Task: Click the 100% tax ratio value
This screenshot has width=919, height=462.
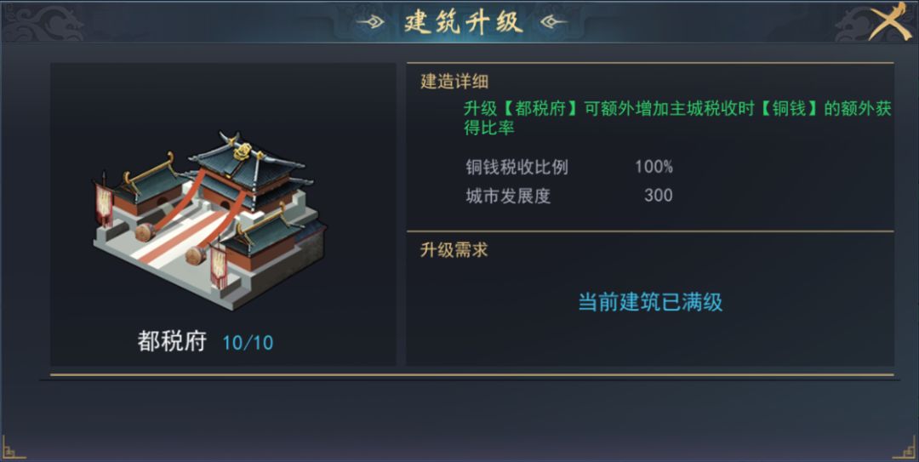Action: [654, 167]
